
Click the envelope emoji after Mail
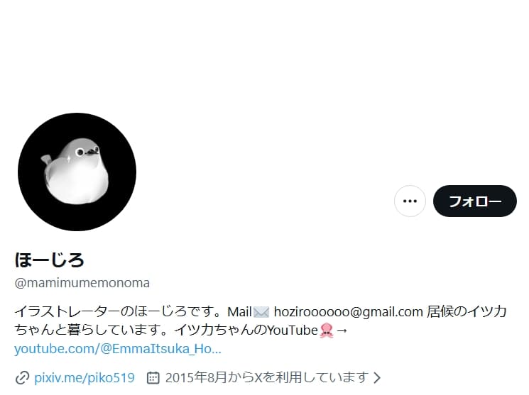[261, 312]
